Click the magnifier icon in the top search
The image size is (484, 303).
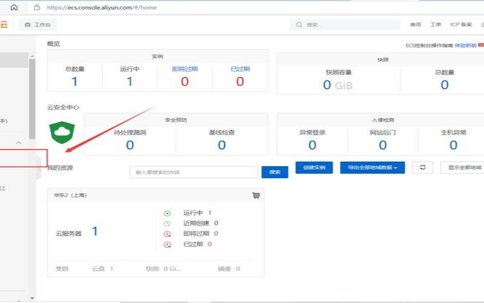click(x=299, y=25)
